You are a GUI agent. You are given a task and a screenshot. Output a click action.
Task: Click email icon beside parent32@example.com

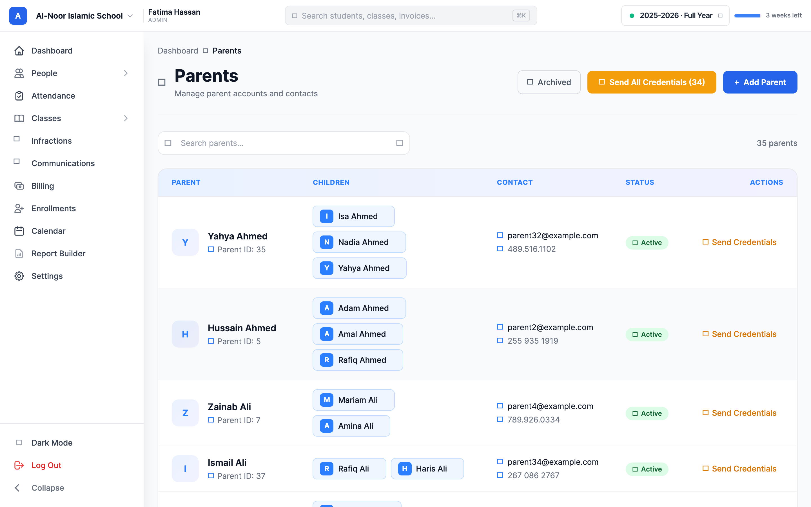tap(500, 235)
